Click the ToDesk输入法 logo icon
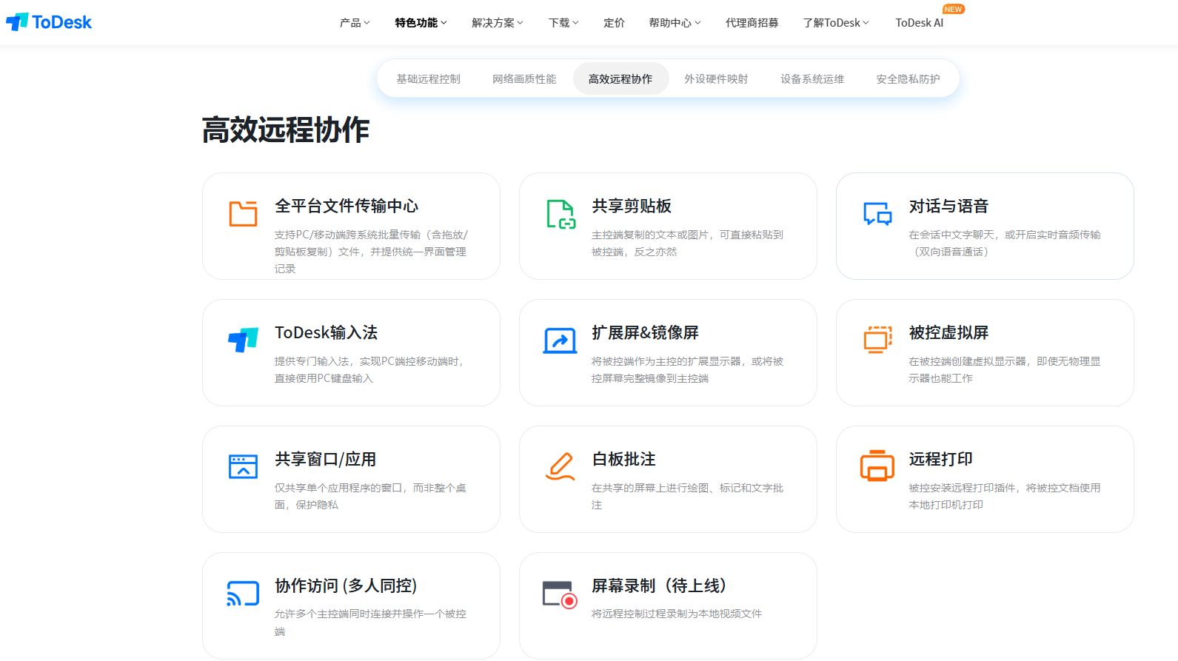Viewport: 1178px width, 661px height. (x=243, y=340)
